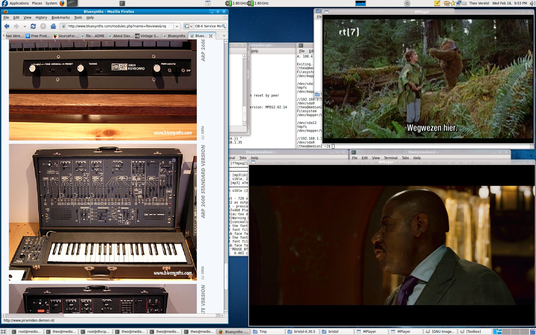536x335 pixels.
Task: Switch to SourceFor... tab
Action: pyautogui.click(x=65, y=36)
